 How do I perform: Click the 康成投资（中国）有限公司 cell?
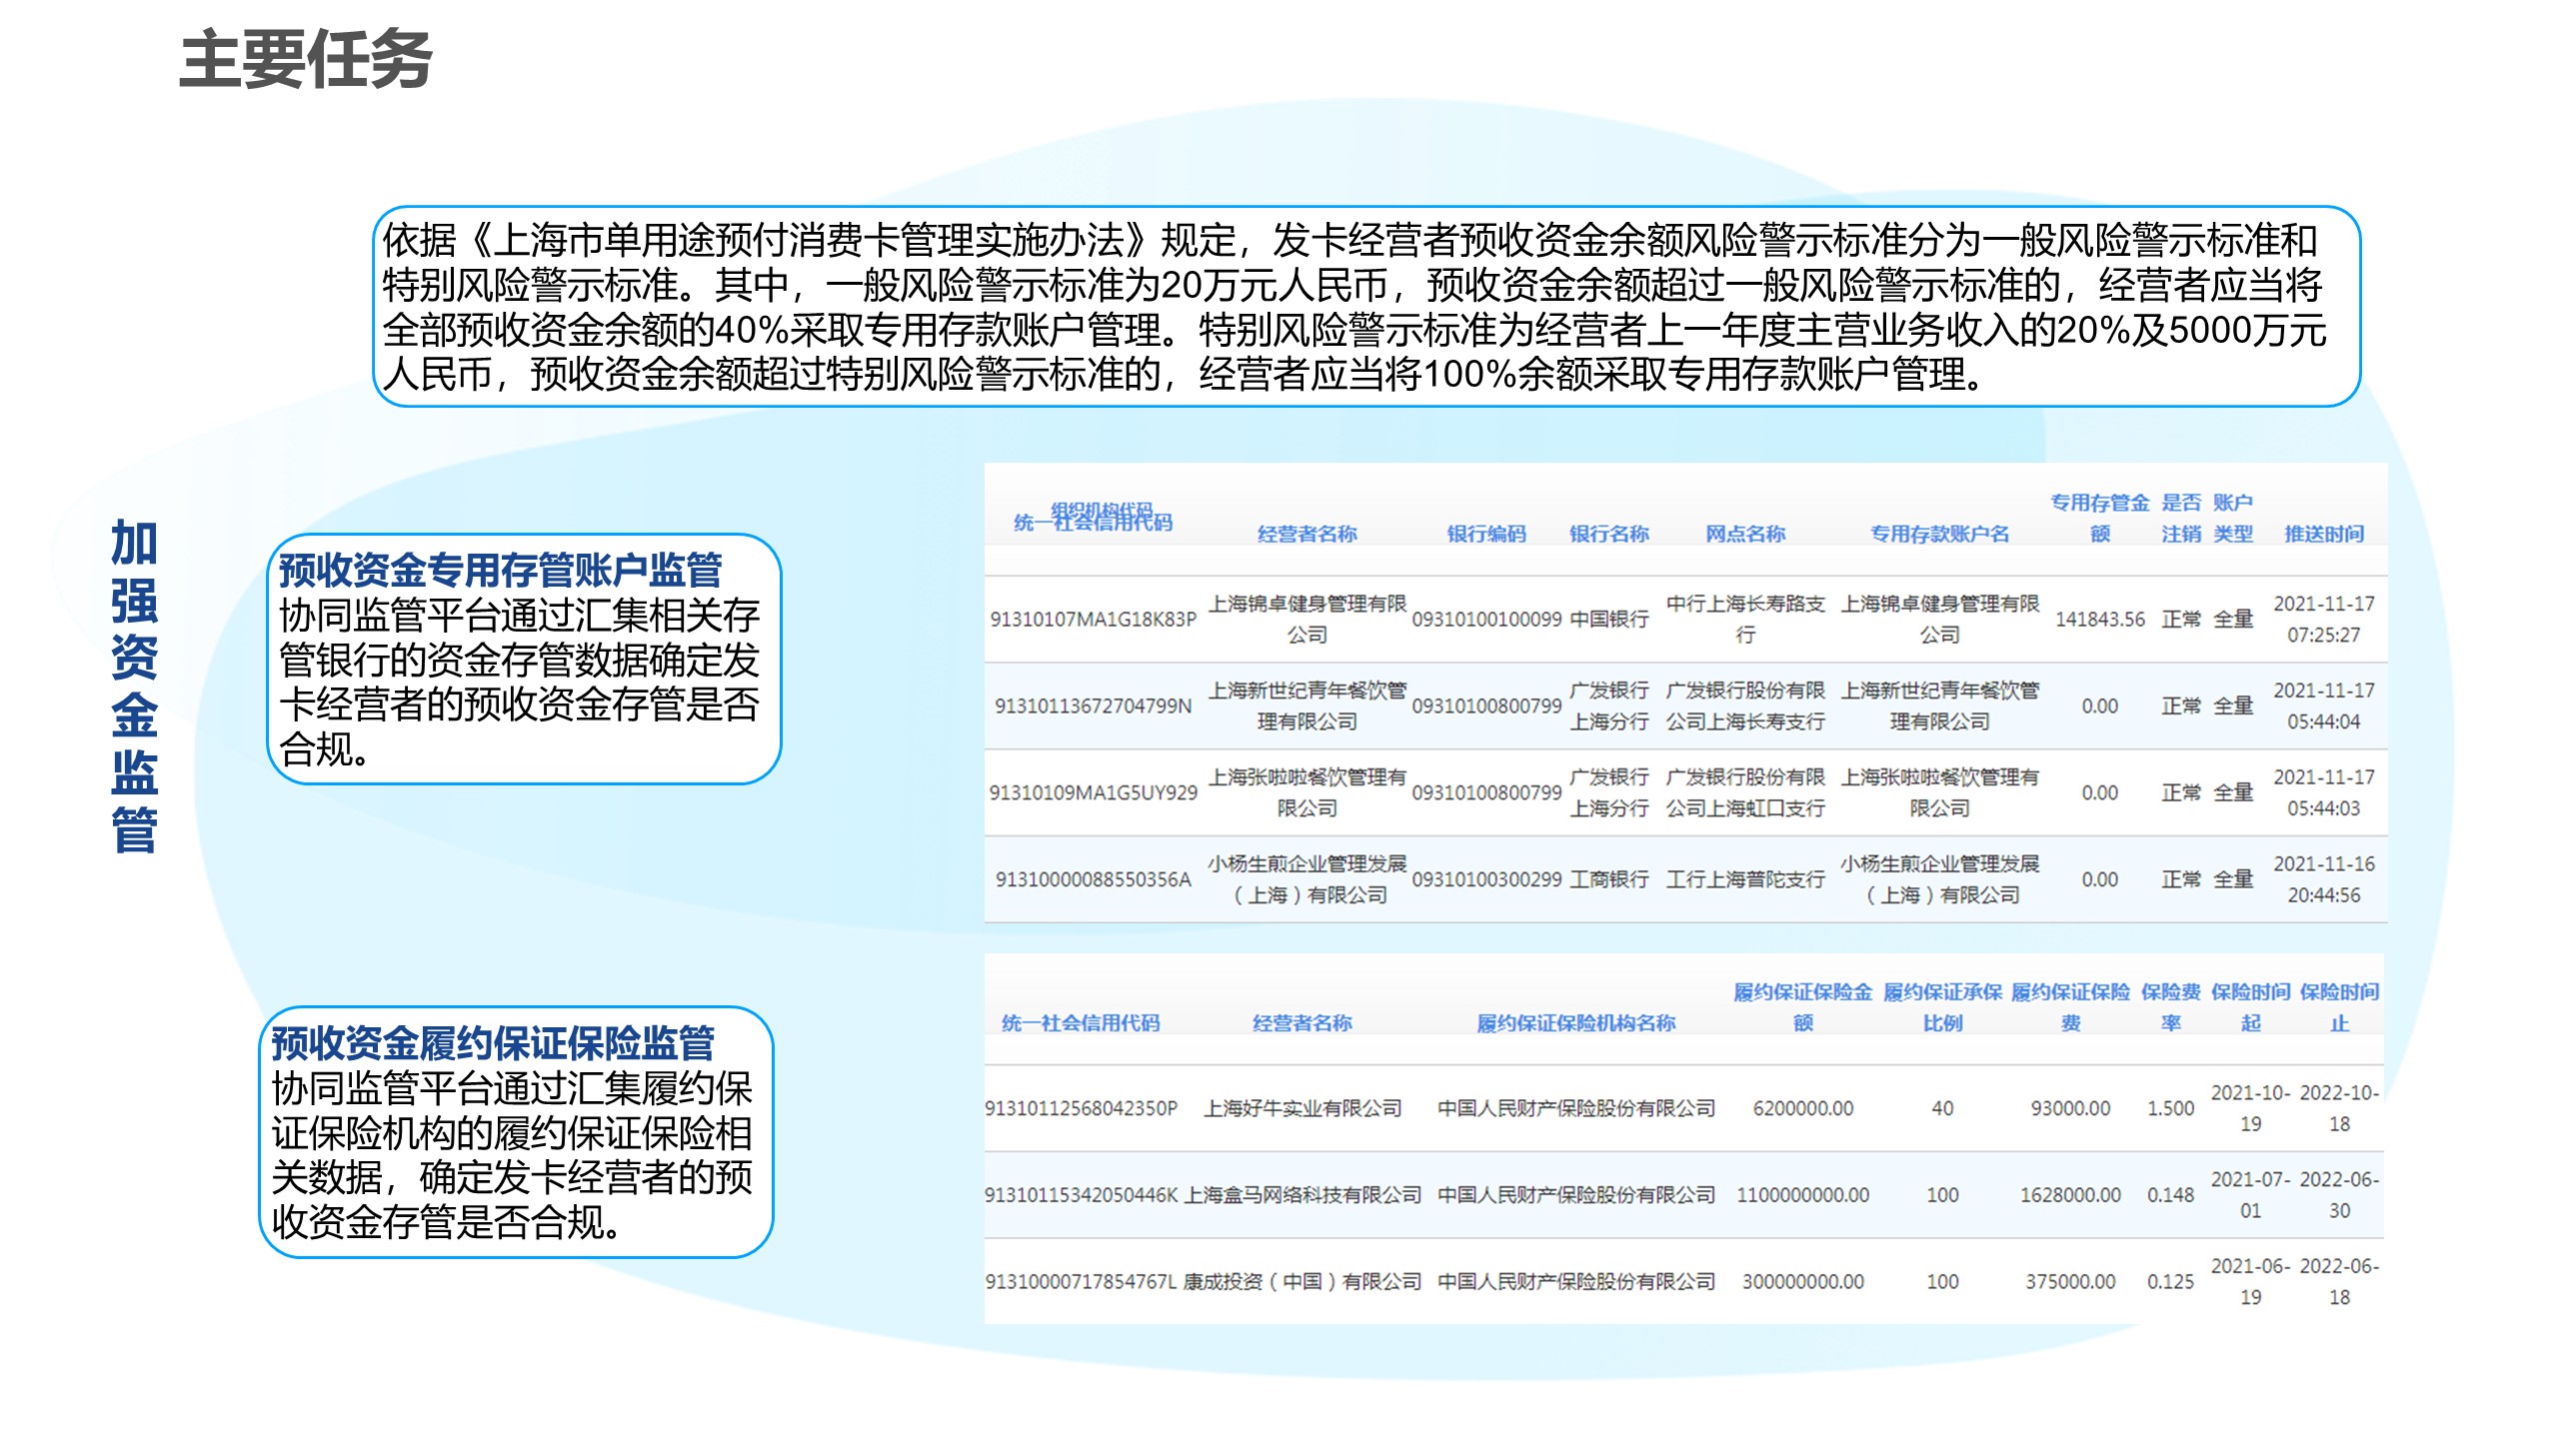(1301, 1283)
